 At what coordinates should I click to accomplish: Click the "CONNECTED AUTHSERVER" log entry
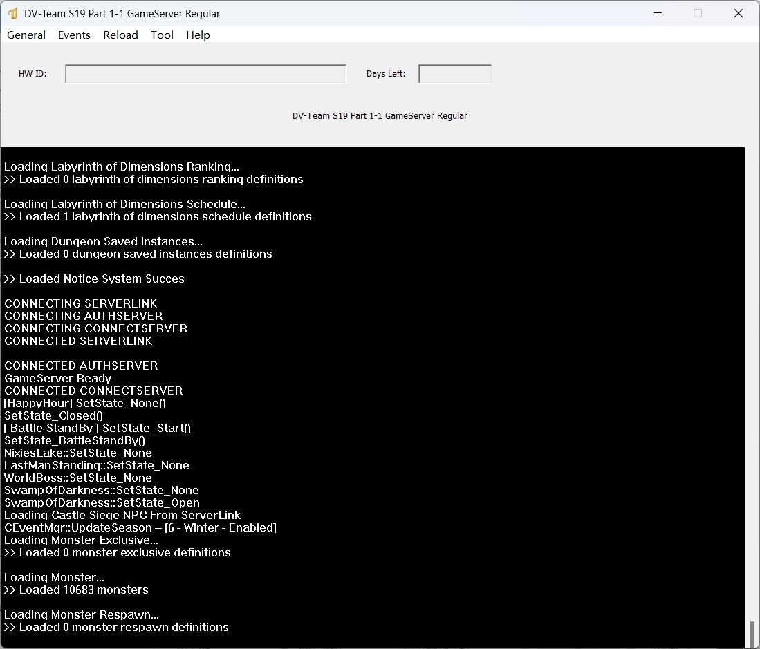(81, 366)
